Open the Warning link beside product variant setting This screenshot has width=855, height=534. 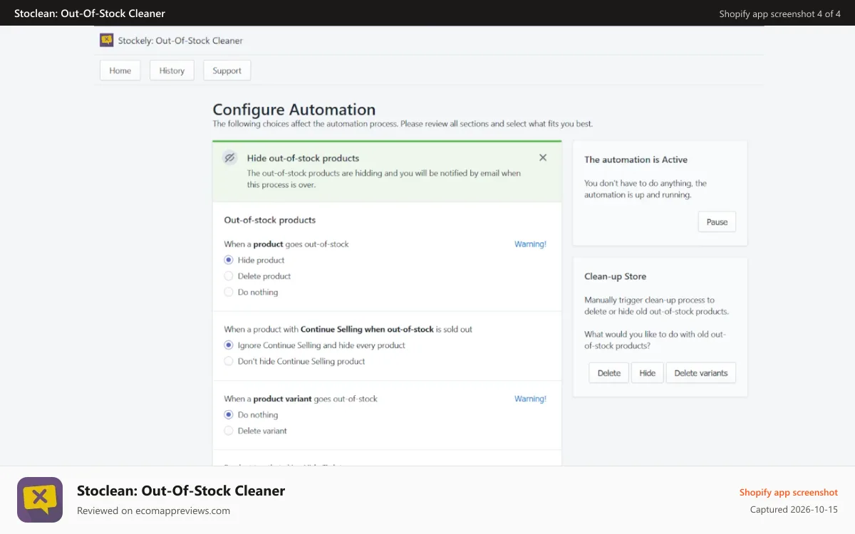tap(530, 399)
